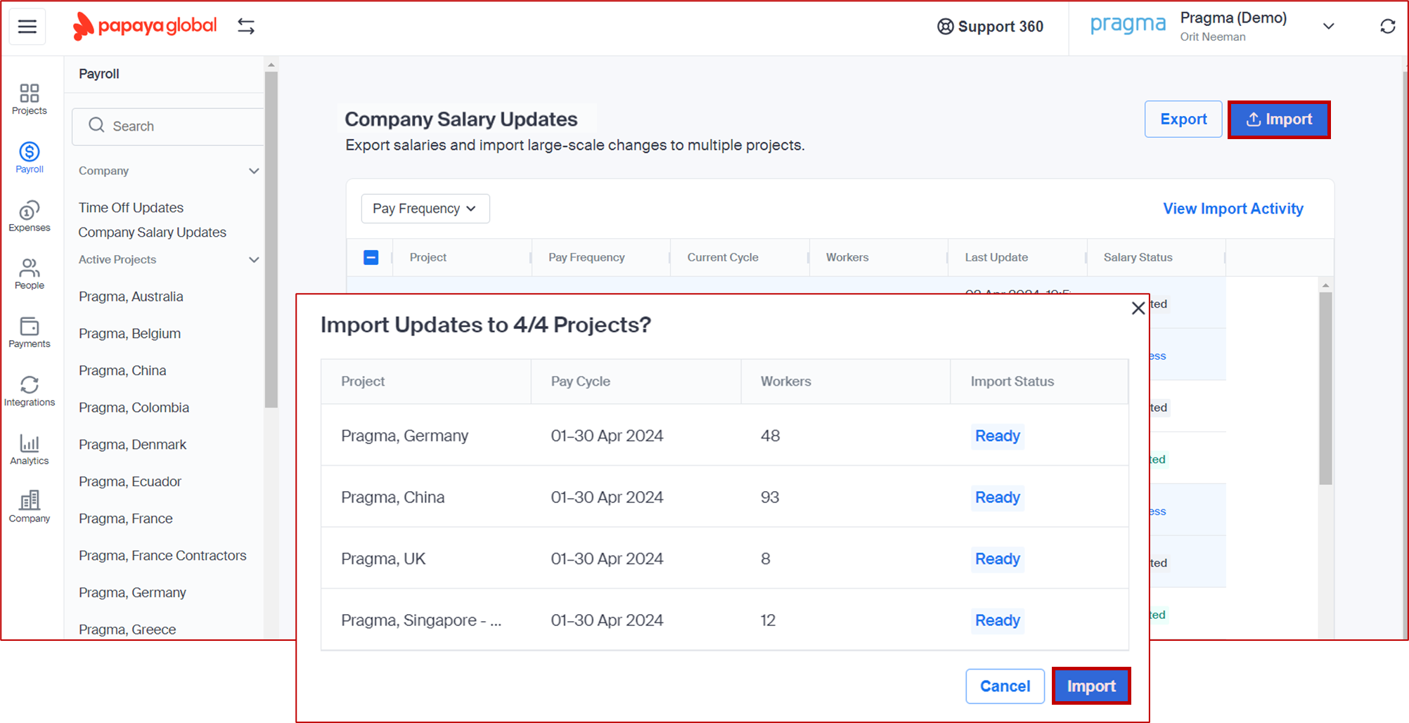This screenshot has height=723, width=1409.
Task: Toggle the select-all projects checkbox
Action: pos(371,257)
